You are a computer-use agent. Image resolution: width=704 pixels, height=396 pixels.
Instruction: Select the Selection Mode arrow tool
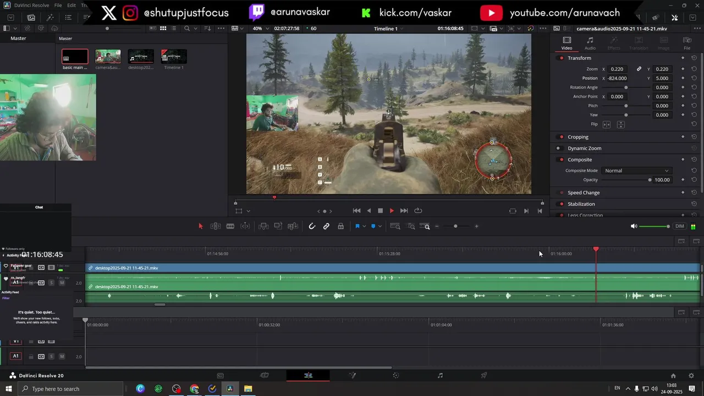(x=200, y=226)
